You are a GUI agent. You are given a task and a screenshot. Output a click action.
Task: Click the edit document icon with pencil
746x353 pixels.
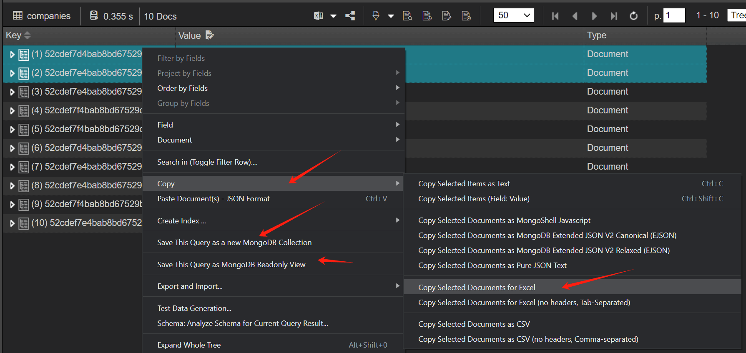(447, 16)
